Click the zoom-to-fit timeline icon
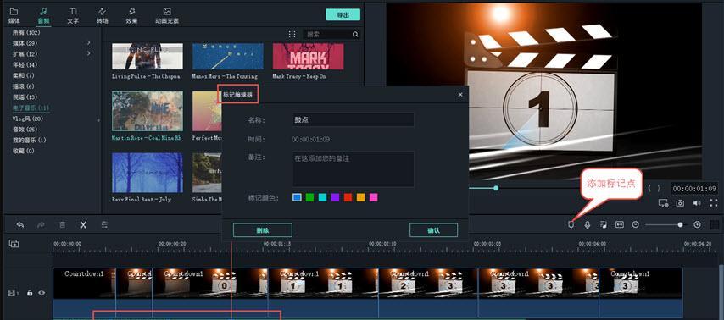This screenshot has width=724, height=320. (620, 224)
